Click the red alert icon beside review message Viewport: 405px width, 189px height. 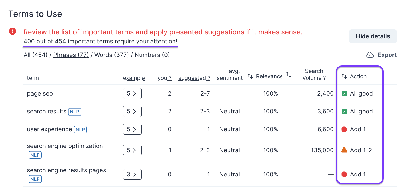(x=13, y=32)
